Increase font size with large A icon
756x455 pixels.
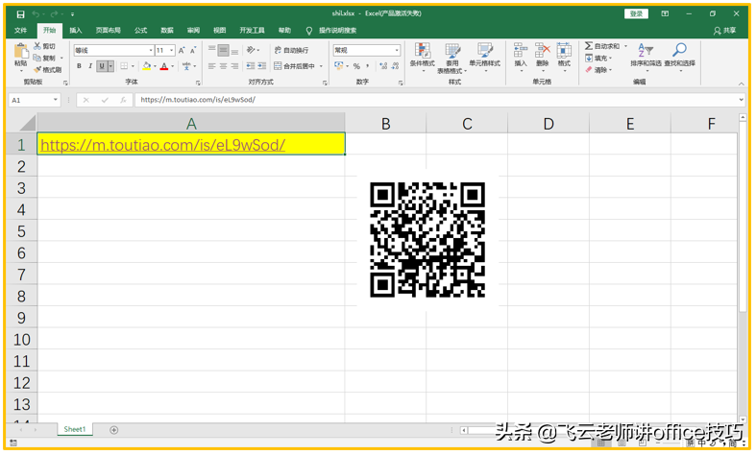[x=182, y=50]
